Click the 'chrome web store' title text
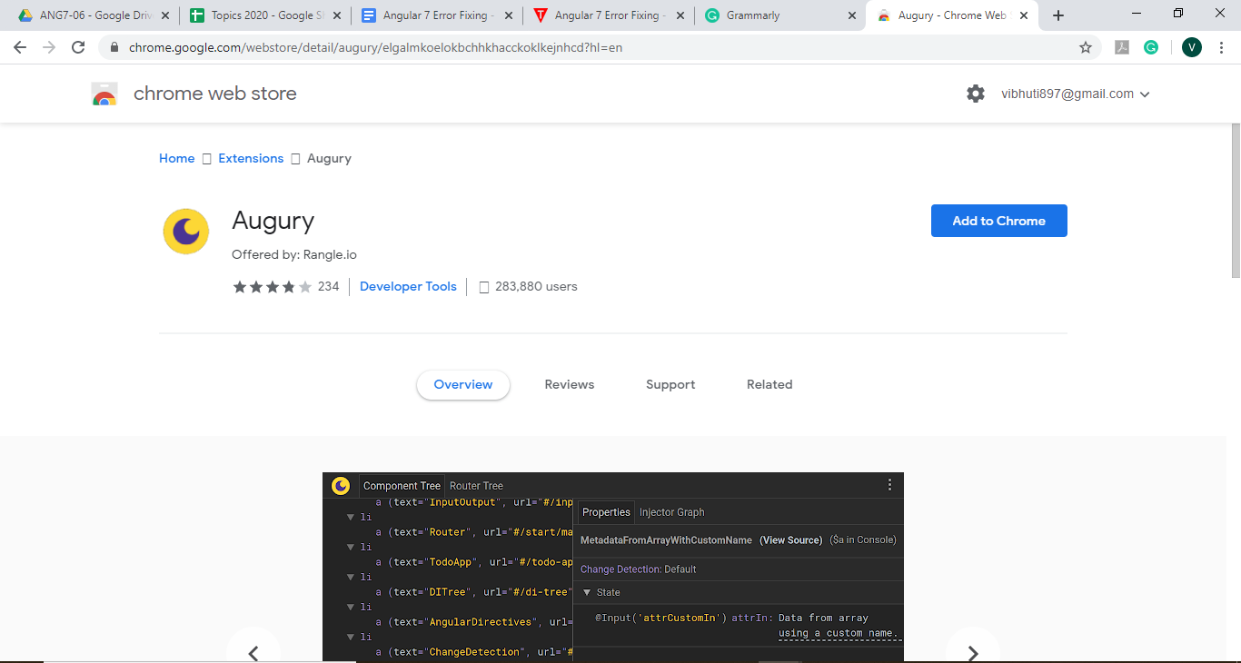Image resolution: width=1241 pixels, height=663 pixels. [x=215, y=94]
